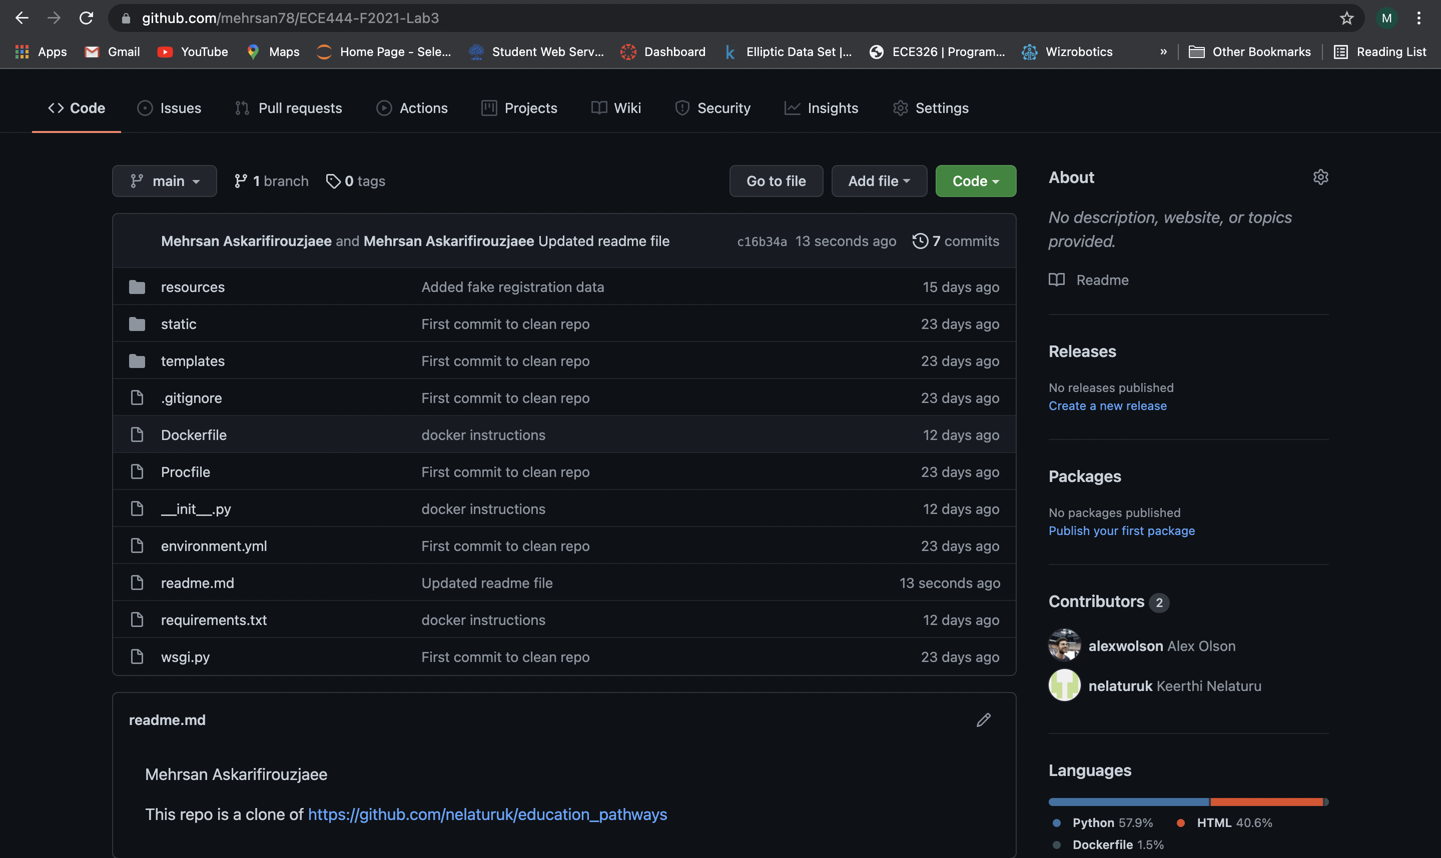Follow the Create a new release link

pyautogui.click(x=1107, y=406)
